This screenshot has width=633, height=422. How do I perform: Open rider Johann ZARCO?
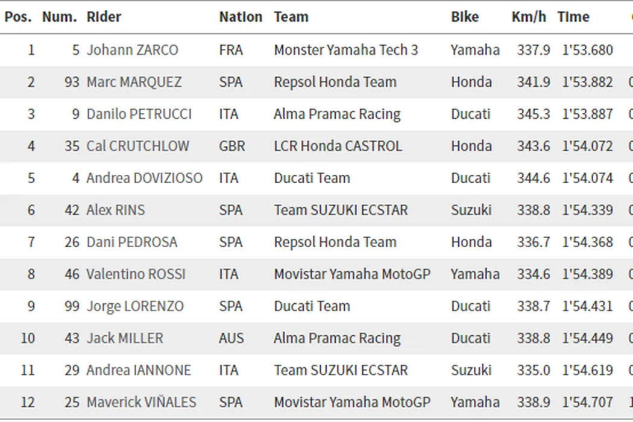coord(132,50)
